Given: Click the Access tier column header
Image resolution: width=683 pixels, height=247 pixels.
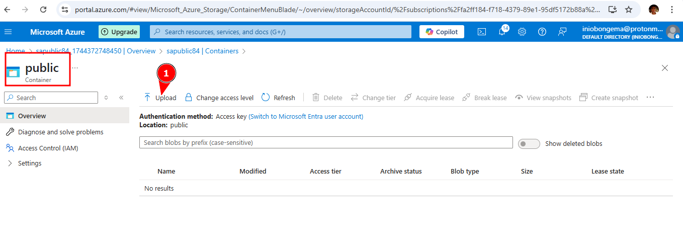Looking at the screenshot, I should point(325,171).
